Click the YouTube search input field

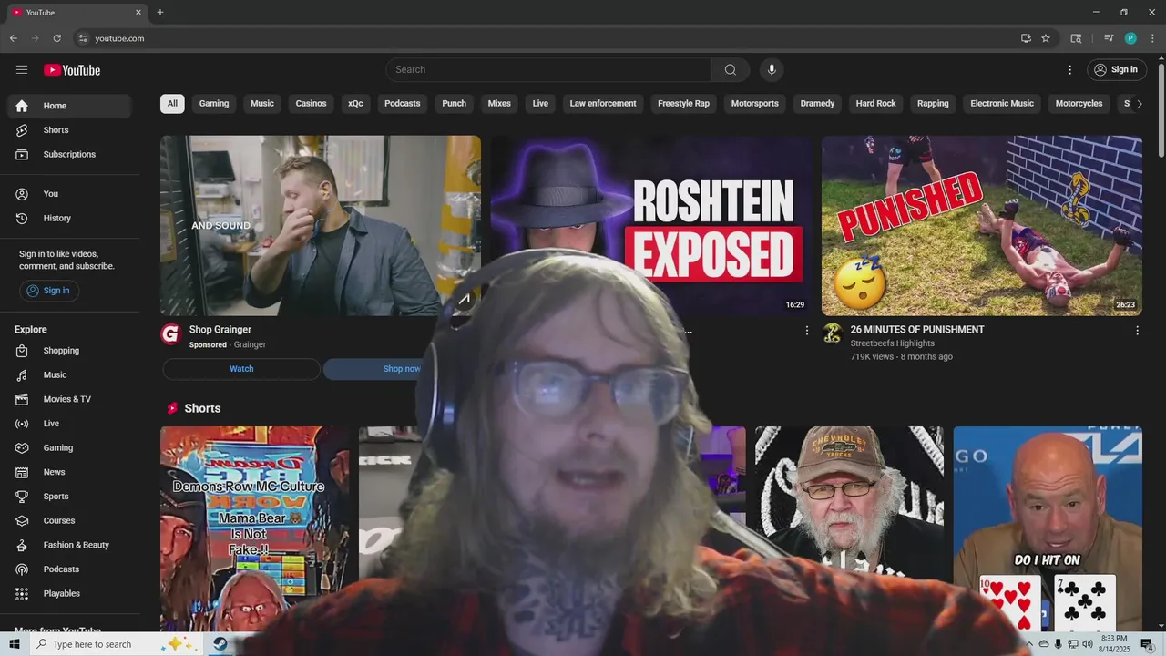click(x=548, y=70)
